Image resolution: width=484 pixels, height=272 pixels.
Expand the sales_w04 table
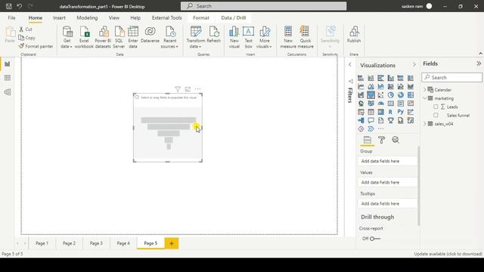[425, 124]
